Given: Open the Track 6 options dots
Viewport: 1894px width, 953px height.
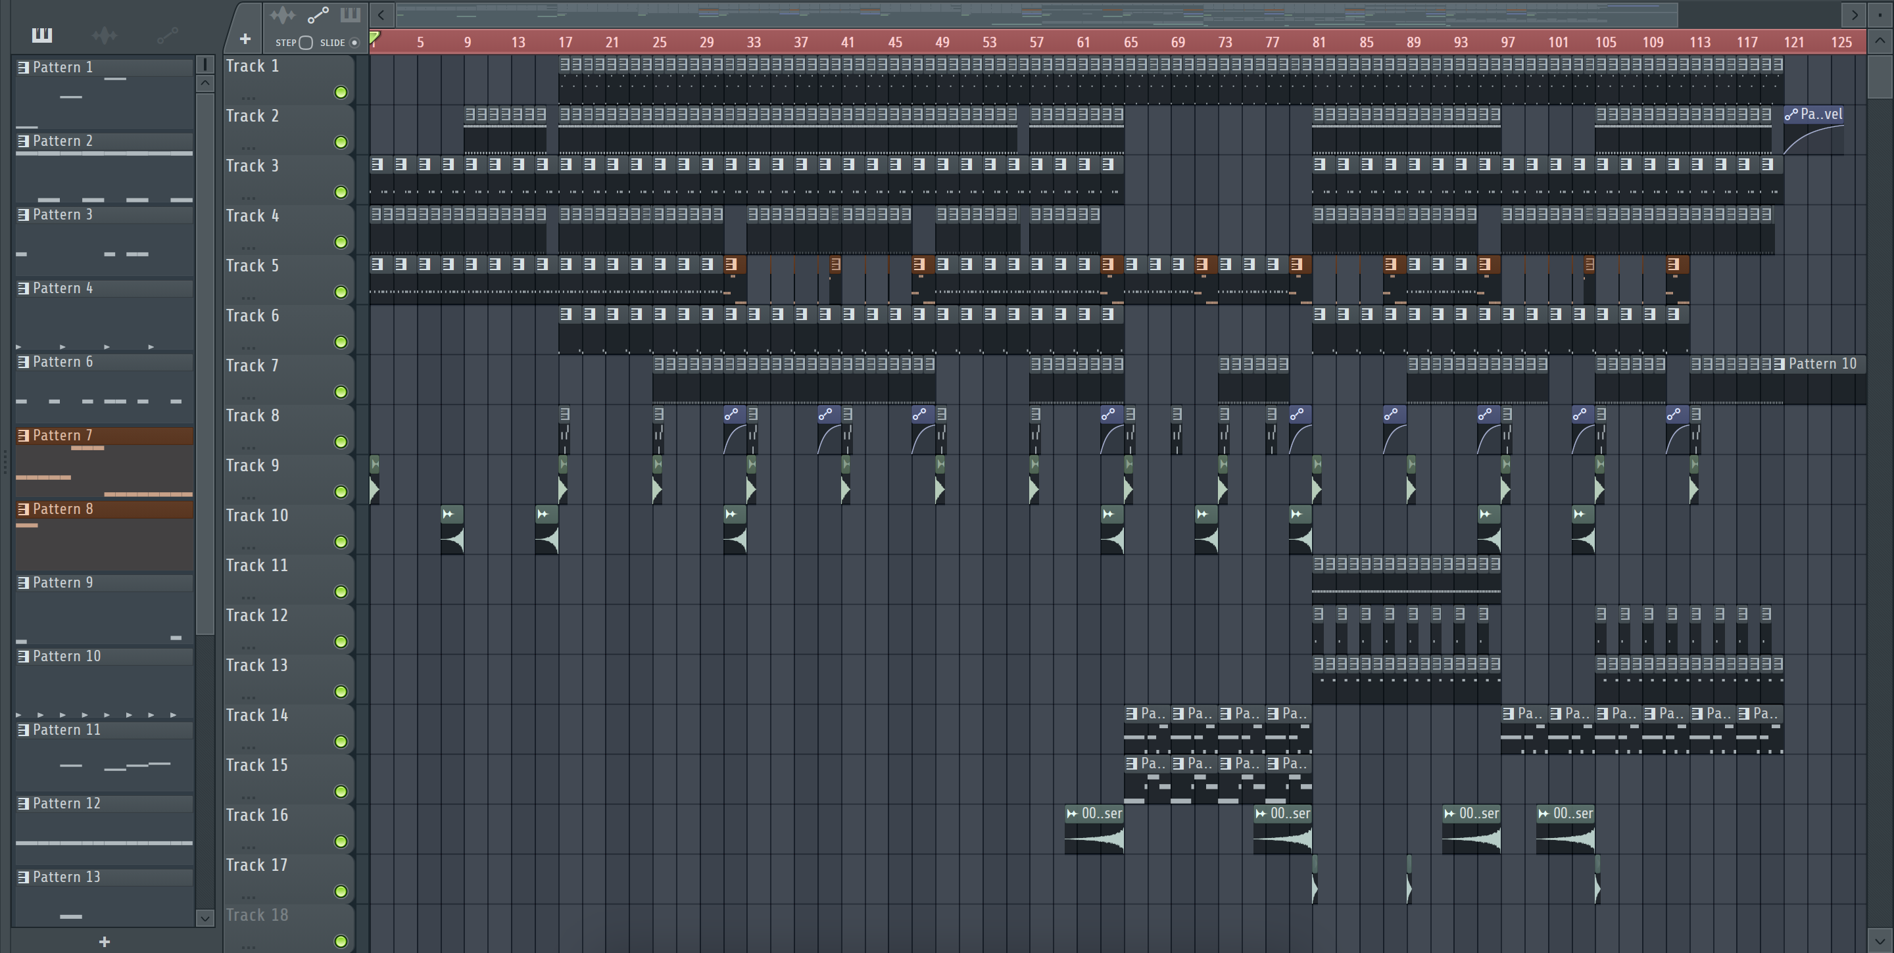Looking at the screenshot, I should [x=248, y=348].
